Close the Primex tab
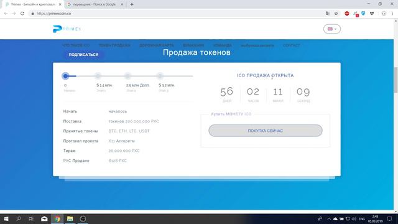The height and width of the screenshot is (224, 398). click(x=60, y=4)
